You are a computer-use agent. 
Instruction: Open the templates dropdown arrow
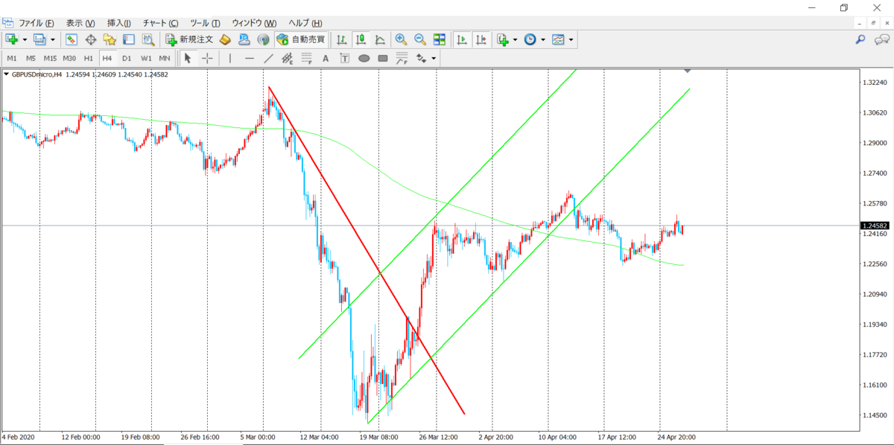click(x=571, y=39)
